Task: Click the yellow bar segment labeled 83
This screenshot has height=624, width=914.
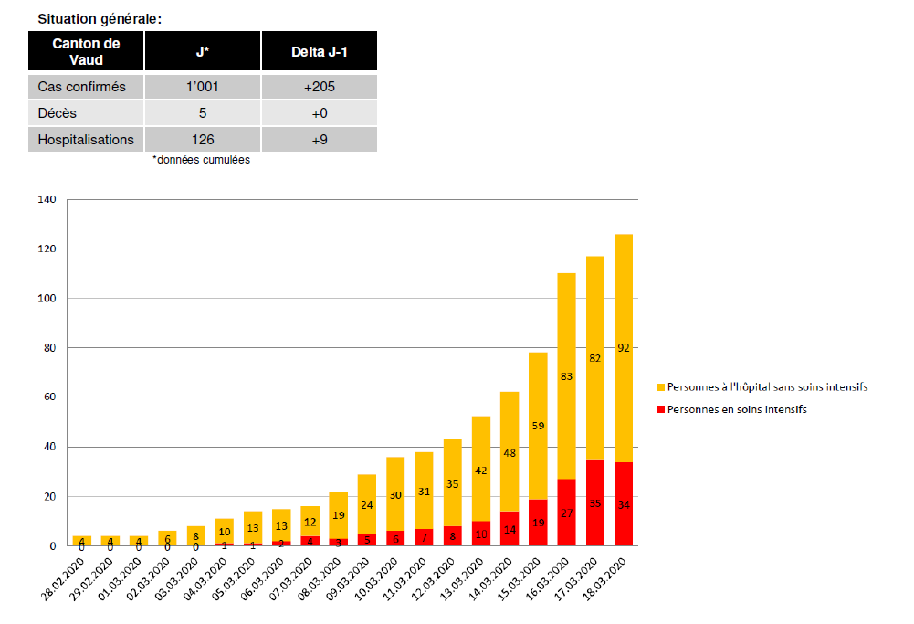Action: [x=566, y=375]
